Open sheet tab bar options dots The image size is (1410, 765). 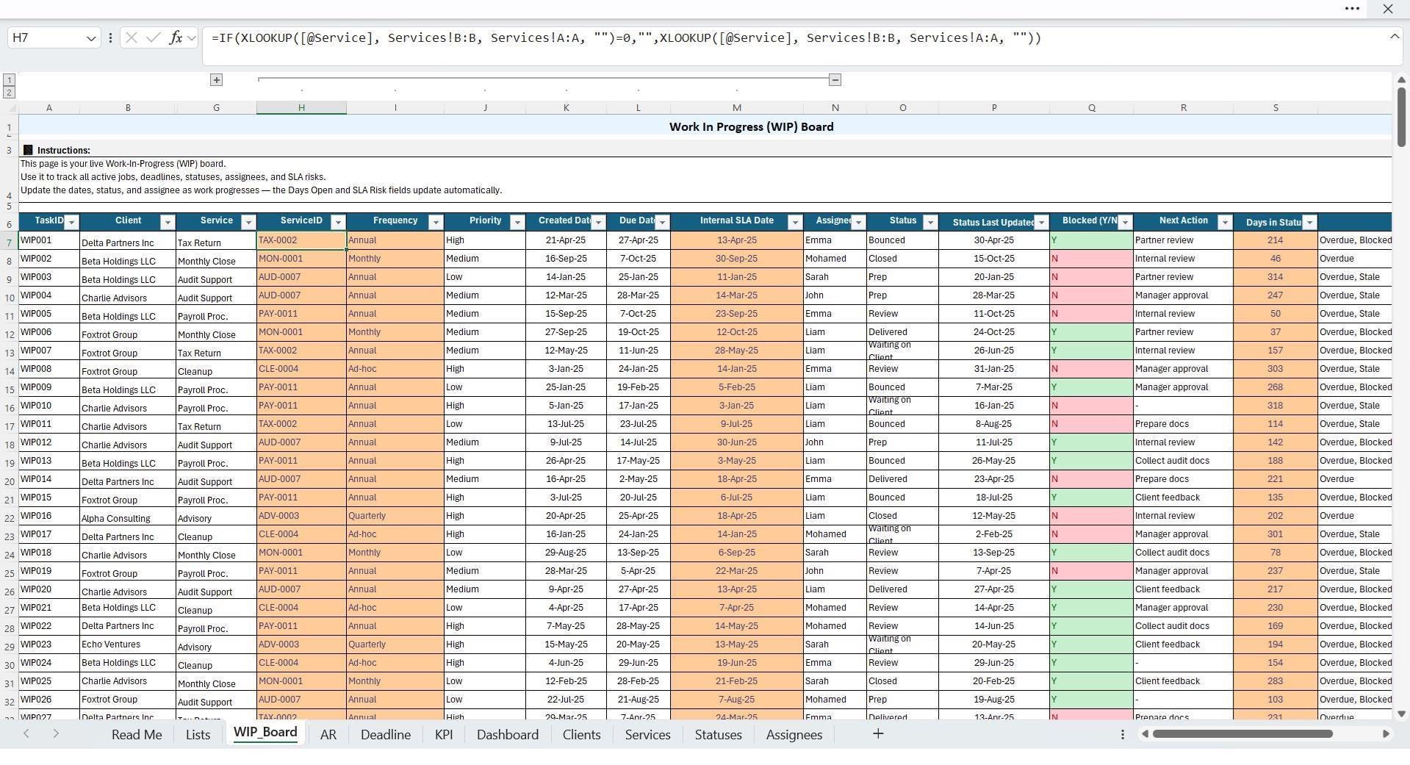(x=1122, y=734)
